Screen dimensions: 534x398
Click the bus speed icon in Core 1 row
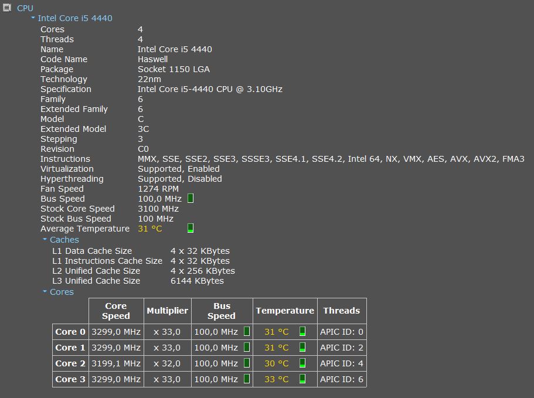click(247, 348)
